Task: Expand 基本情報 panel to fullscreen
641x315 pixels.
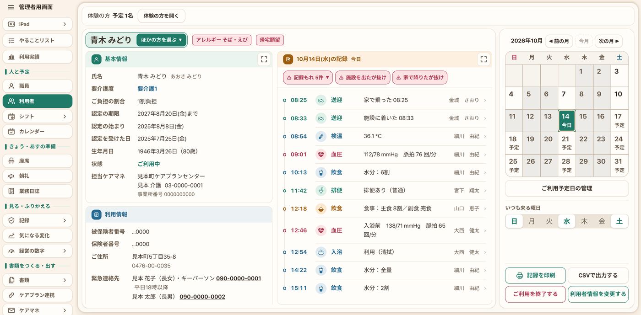Action: [x=264, y=59]
